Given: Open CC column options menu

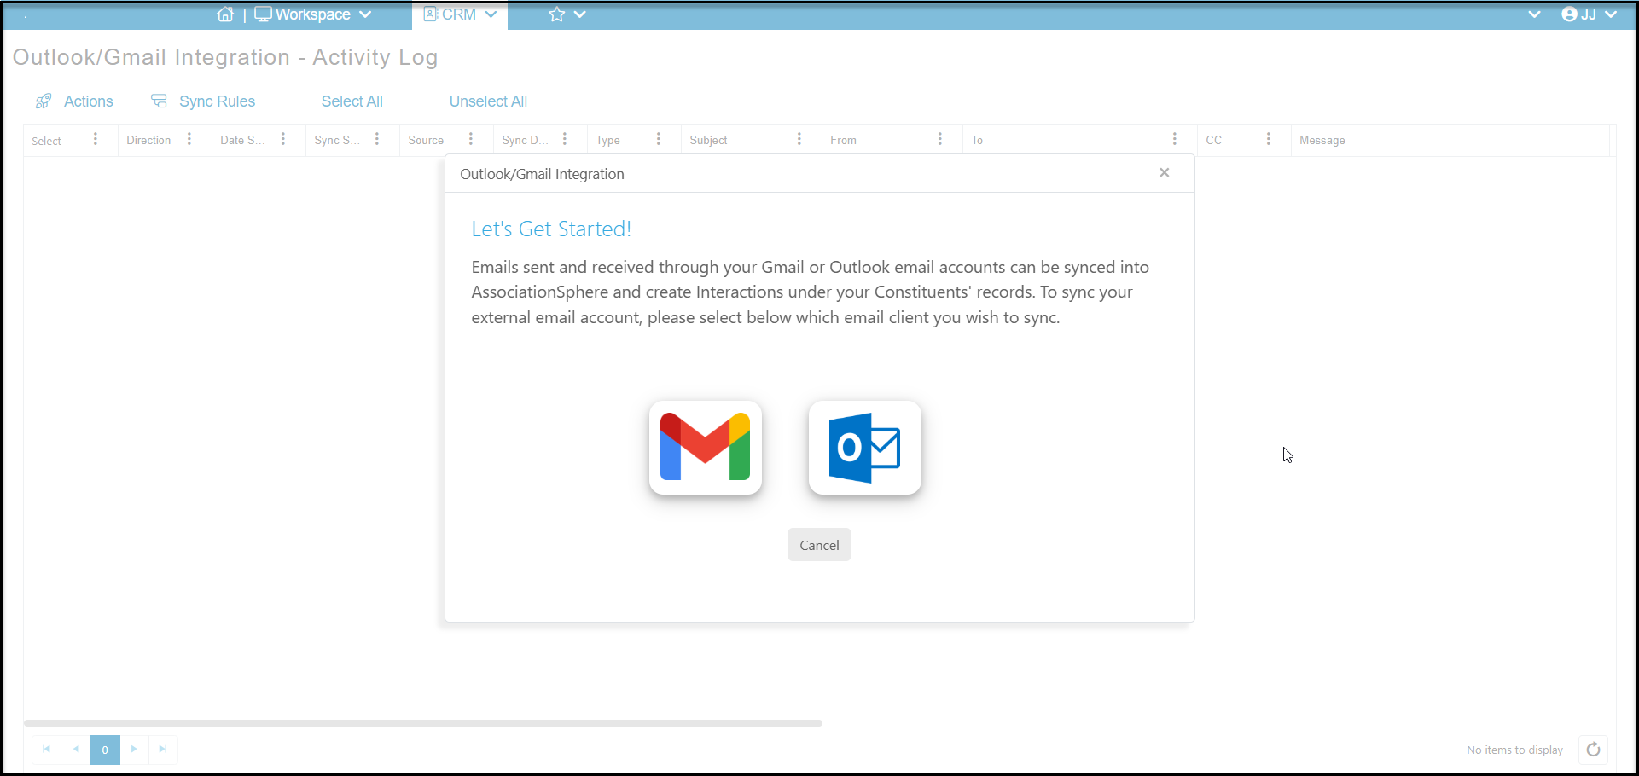Looking at the screenshot, I should [1269, 140].
